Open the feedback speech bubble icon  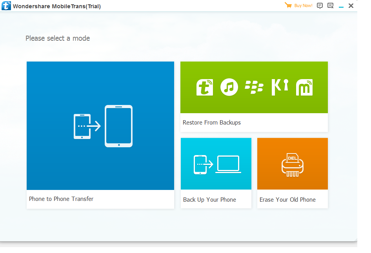(320, 5)
